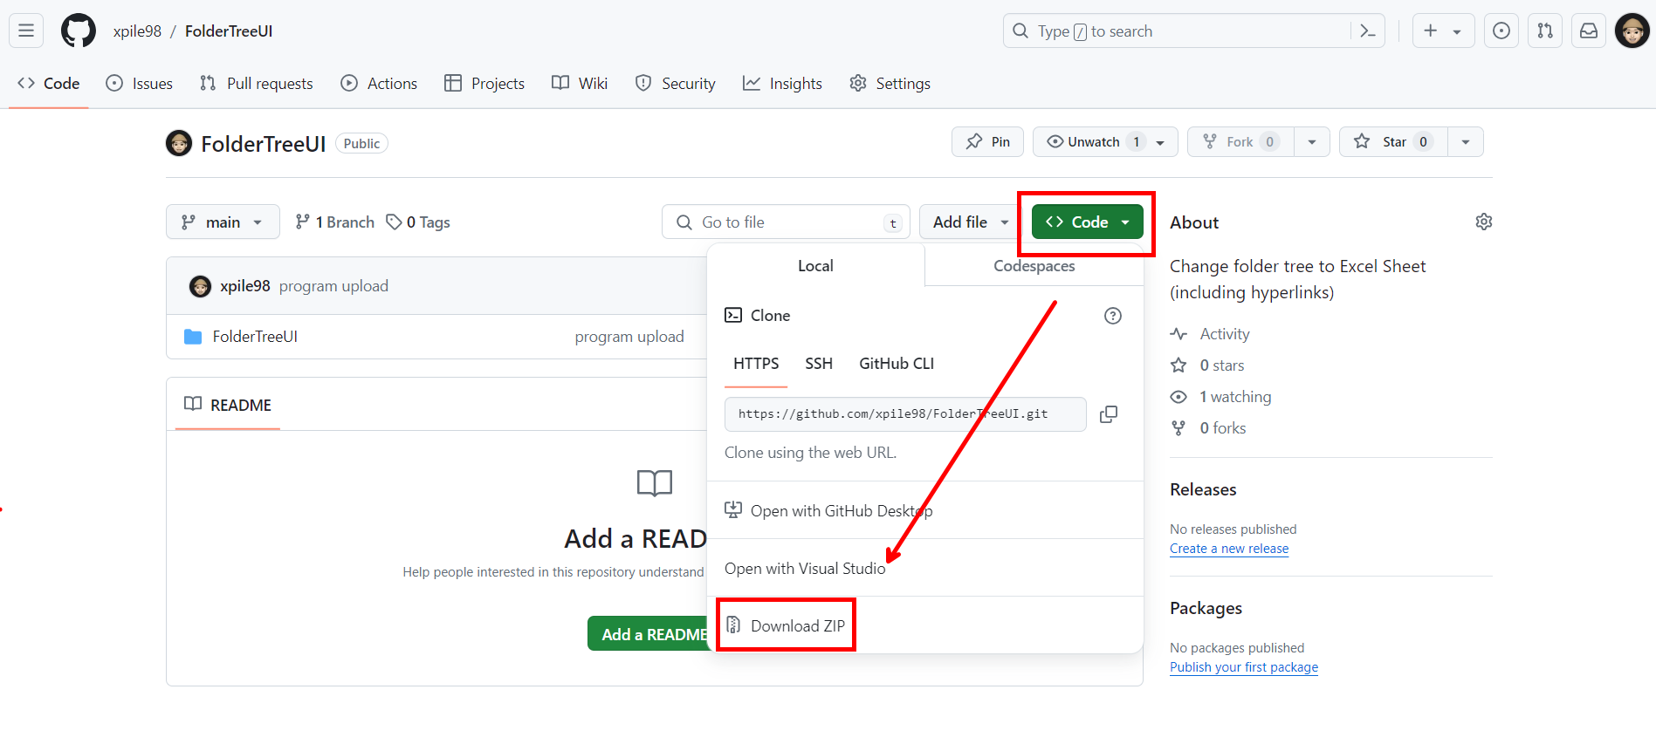Click the README book icon
Screen dimensions: 1656x751
coord(193,404)
